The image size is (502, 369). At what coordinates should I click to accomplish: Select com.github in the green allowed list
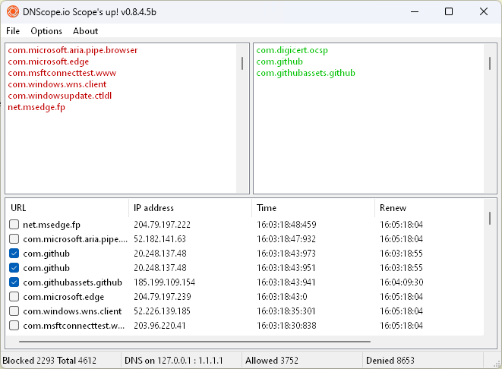[279, 61]
